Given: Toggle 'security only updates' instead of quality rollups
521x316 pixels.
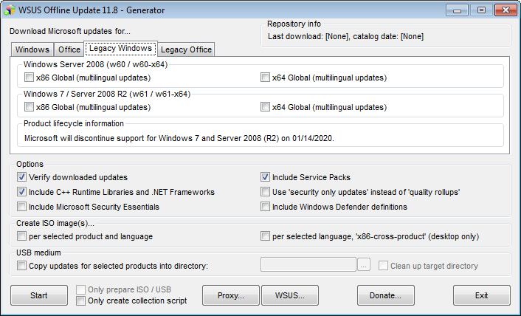Looking at the screenshot, I should (265, 192).
